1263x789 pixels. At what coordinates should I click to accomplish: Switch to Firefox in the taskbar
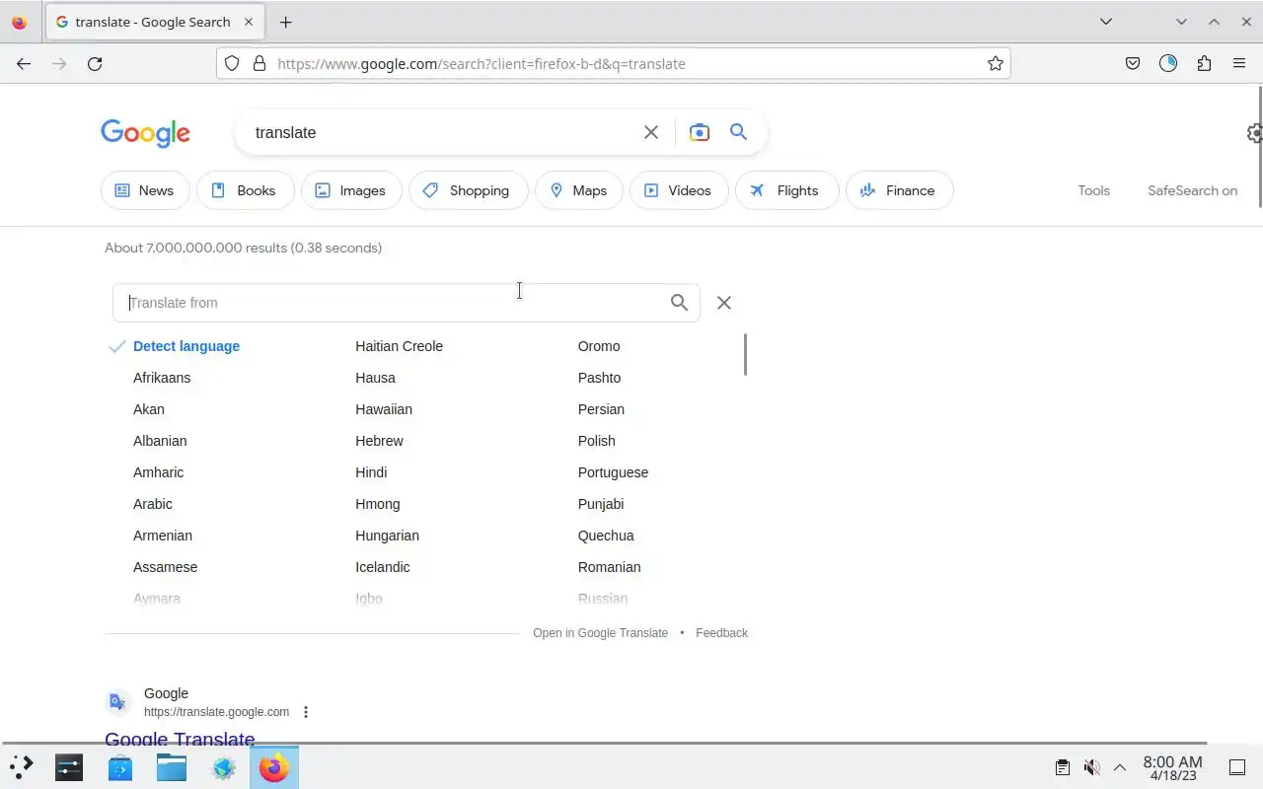pyautogui.click(x=273, y=767)
